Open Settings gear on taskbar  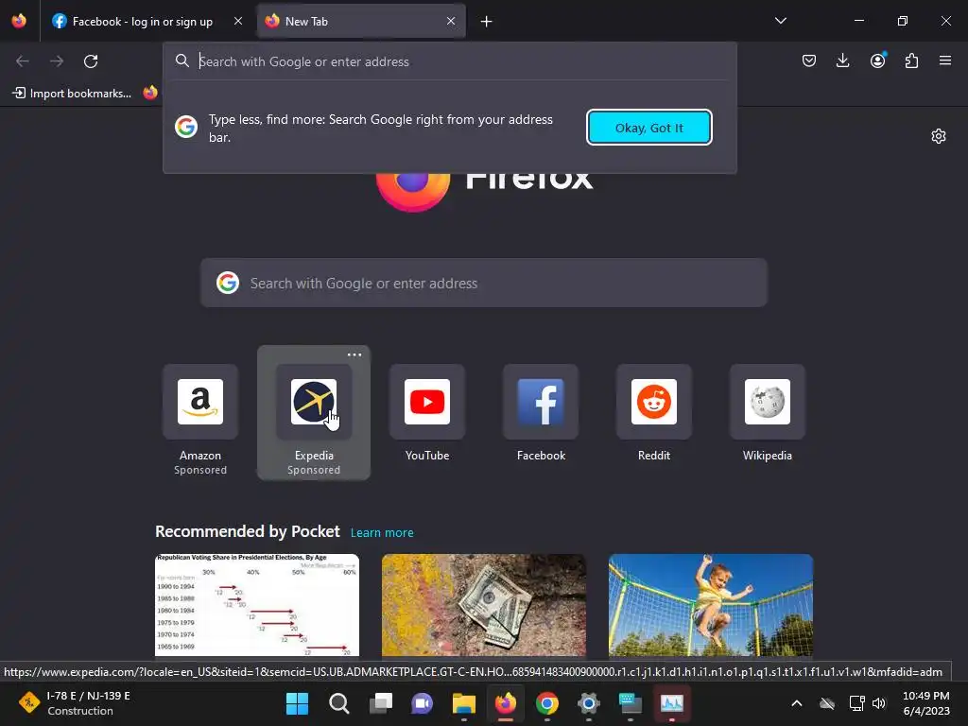point(589,703)
